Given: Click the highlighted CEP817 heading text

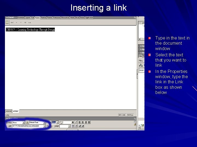Looking at the screenshot, I should [x=30, y=30].
